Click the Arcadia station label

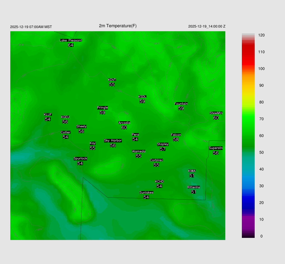tap(124, 123)
